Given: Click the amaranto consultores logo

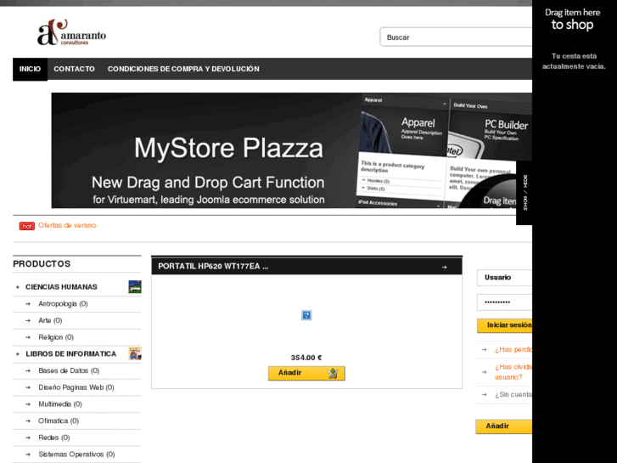Looking at the screenshot, I should click(x=71, y=32).
